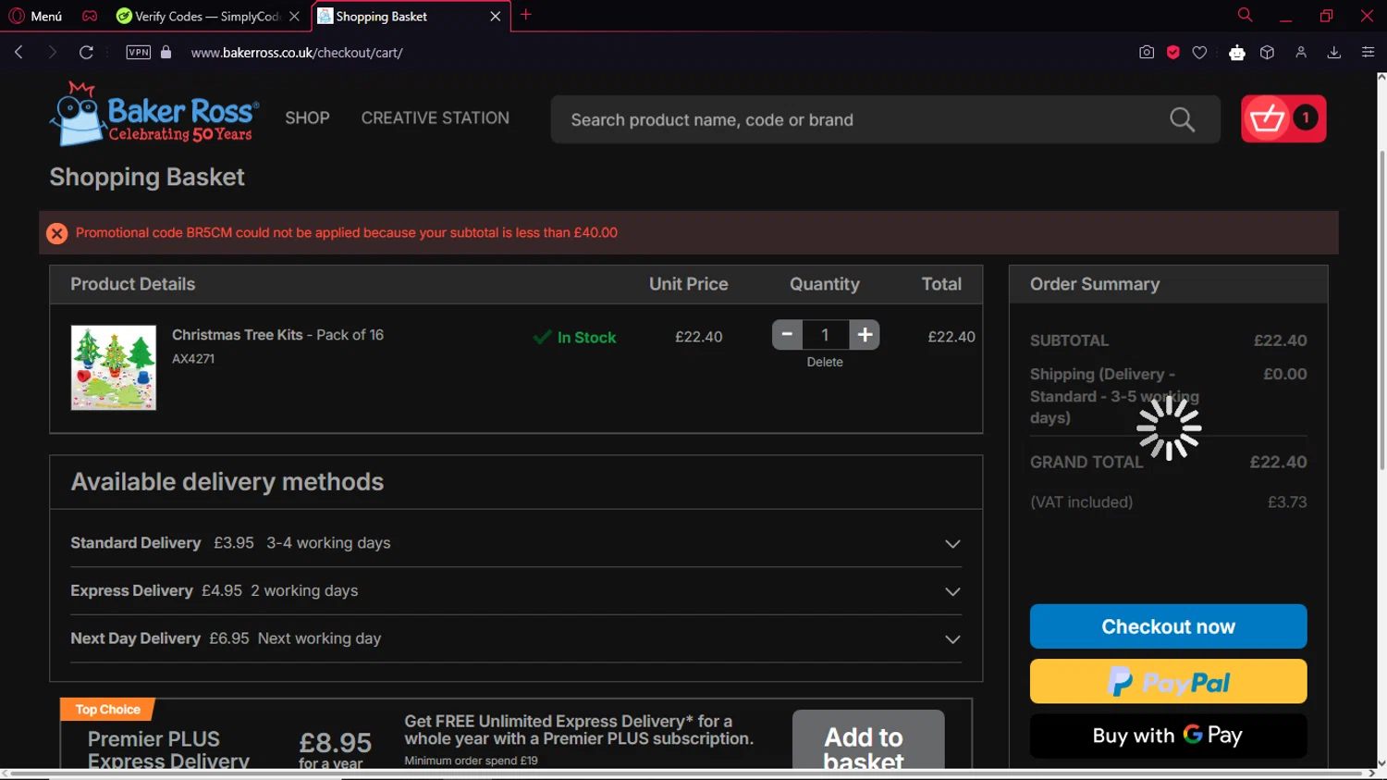Open the ad blocker shield icon
The width and height of the screenshot is (1387, 780).
coord(1173,53)
